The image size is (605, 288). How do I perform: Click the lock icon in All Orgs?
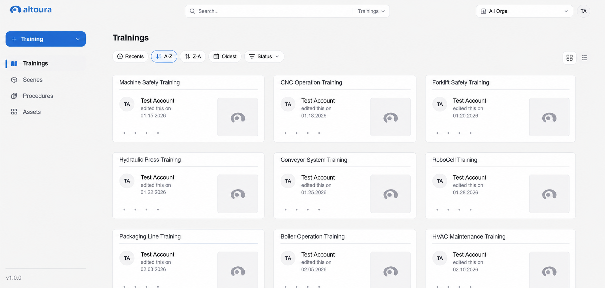click(x=483, y=11)
